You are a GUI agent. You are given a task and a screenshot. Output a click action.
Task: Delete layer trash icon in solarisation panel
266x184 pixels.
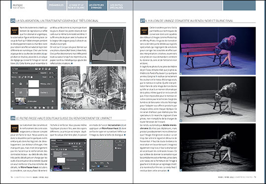pos(52,108)
